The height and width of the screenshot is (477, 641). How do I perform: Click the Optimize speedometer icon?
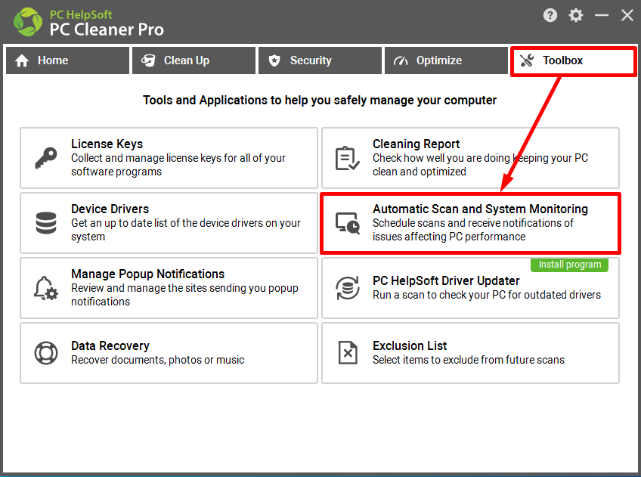[x=401, y=61]
